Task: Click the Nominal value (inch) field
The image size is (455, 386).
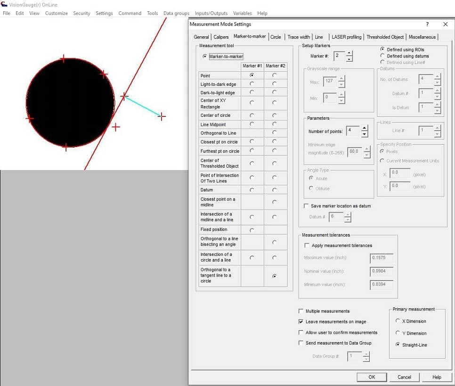Action: pos(382,271)
